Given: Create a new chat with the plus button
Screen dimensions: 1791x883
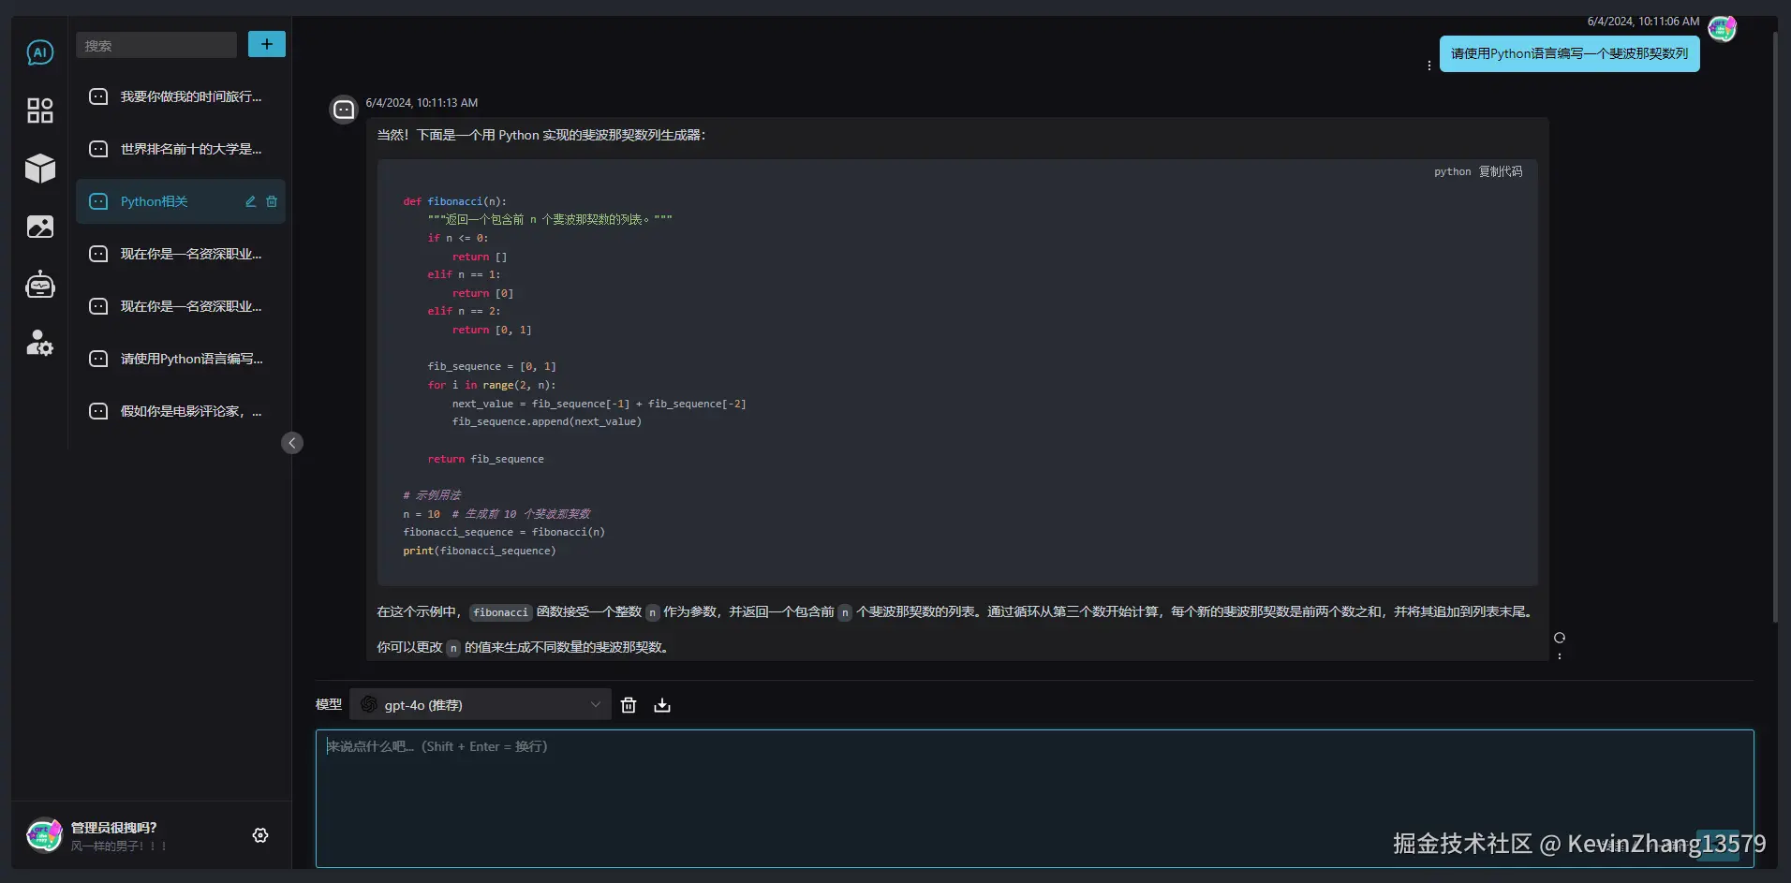Looking at the screenshot, I should [267, 44].
